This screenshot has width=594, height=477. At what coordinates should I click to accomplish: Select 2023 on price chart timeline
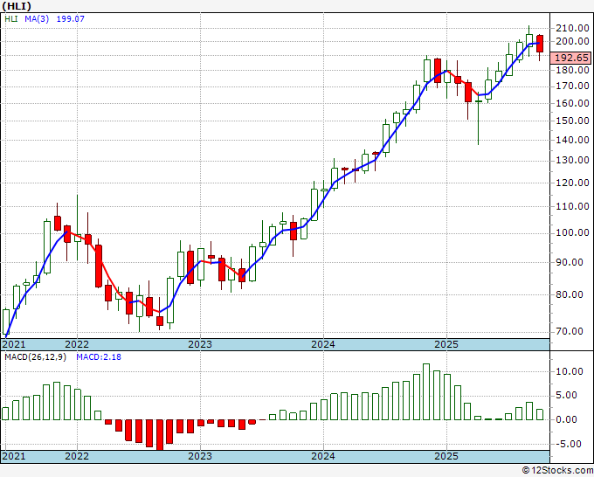(x=200, y=344)
